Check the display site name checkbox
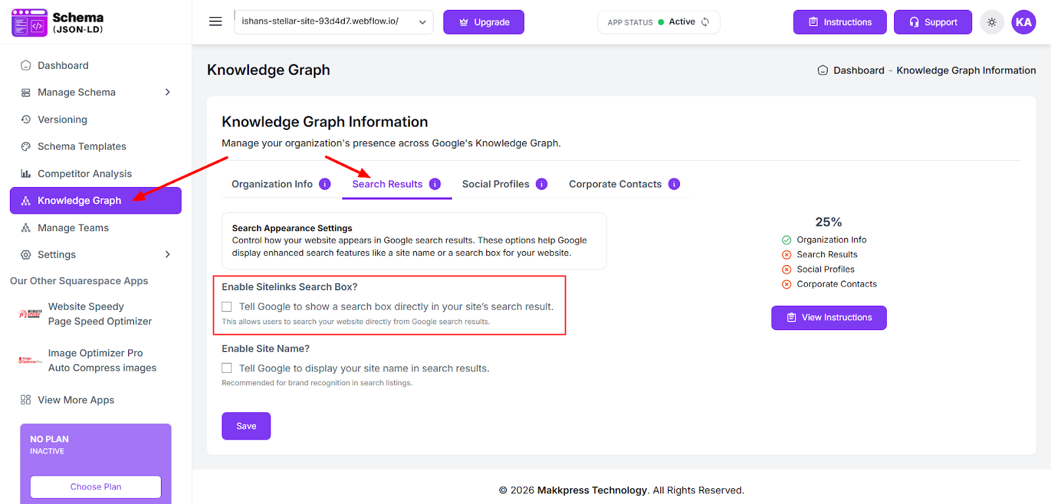This screenshot has height=504, width=1051. [227, 368]
